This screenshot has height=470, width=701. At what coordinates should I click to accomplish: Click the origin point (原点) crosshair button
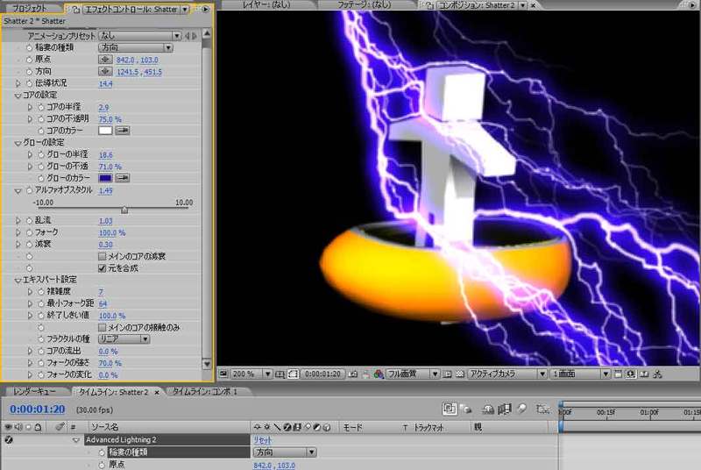[x=105, y=60]
